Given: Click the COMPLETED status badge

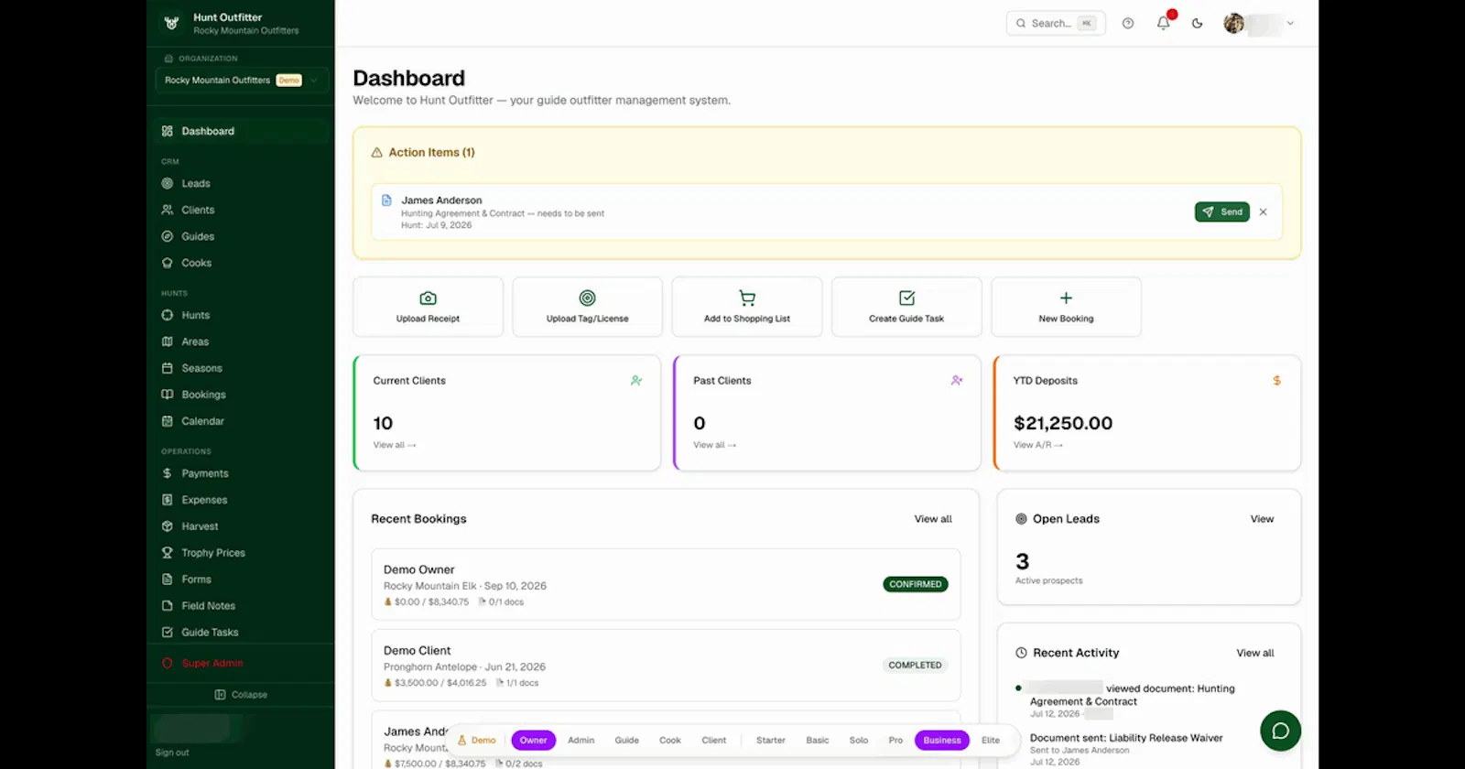Looking at the screenshot, I should (915, 666).
